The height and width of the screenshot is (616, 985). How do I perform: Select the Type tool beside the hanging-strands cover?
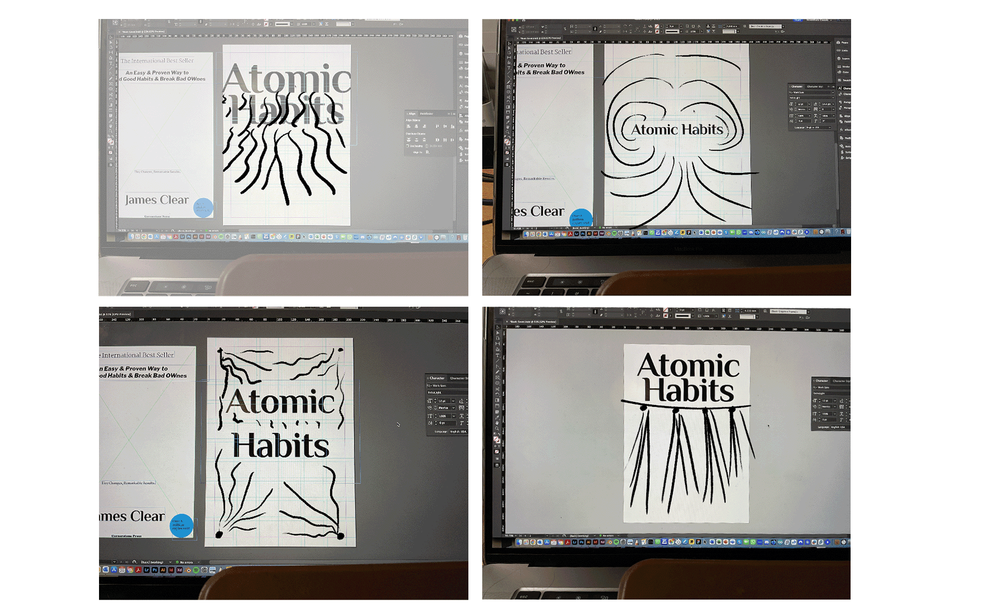(x=497, y=355)
